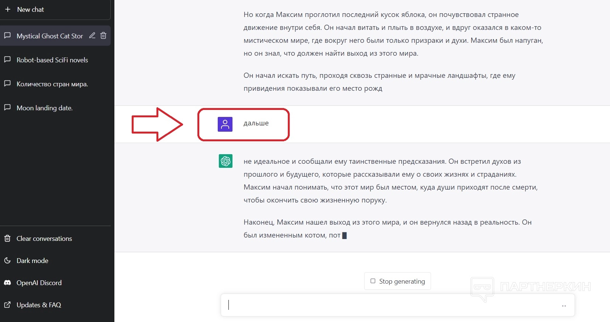Image resolution: width=610 pixels, height=322 pixels.
Task: Click the send dots indicator in the input box
Action: point(564,306)
